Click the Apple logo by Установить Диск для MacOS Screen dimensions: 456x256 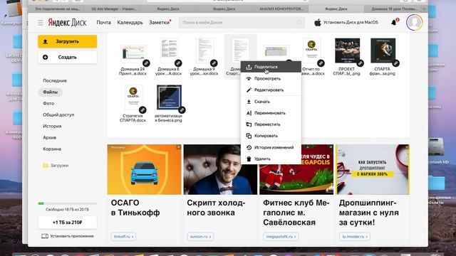318,22
